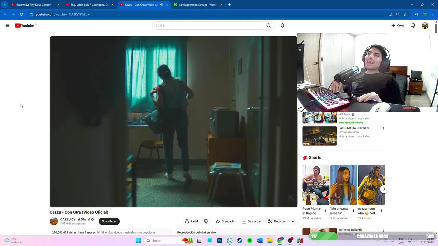The image size is (438, 246).
Task: Start voice search with microphone icon
Action: [x=282, y=26]
